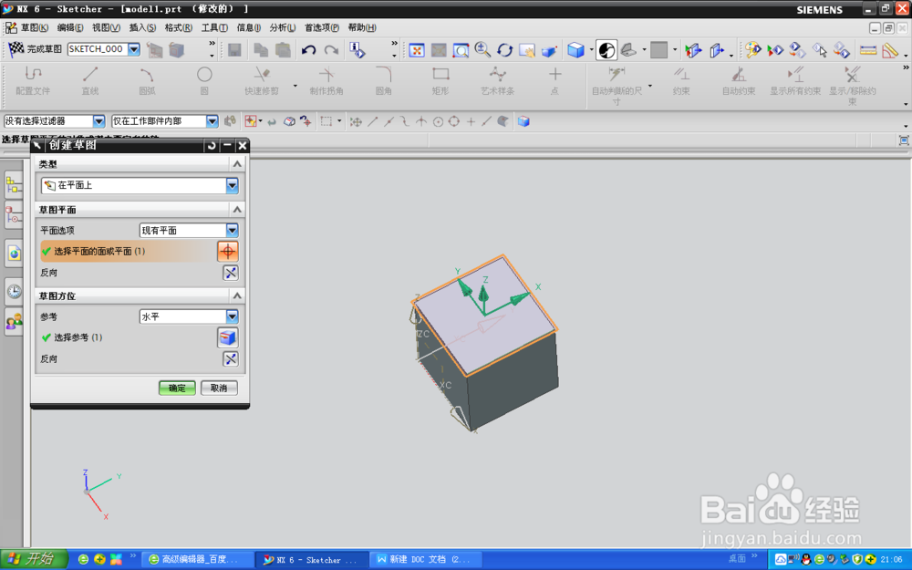Open the Edit (编辑) menu
The image size is (912, 570).
tap(70, 27)
